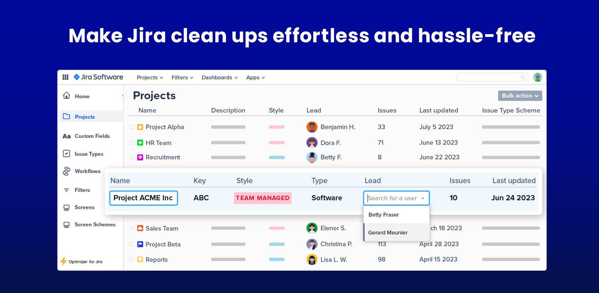599x293 pixels.
Task: Select Betty Fraser from user list
Action: pos(396,215)
